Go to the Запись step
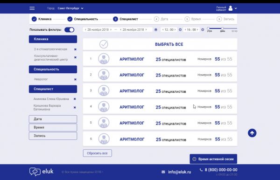280x180 pixels. pyautogui.click(x=225, y=19)
